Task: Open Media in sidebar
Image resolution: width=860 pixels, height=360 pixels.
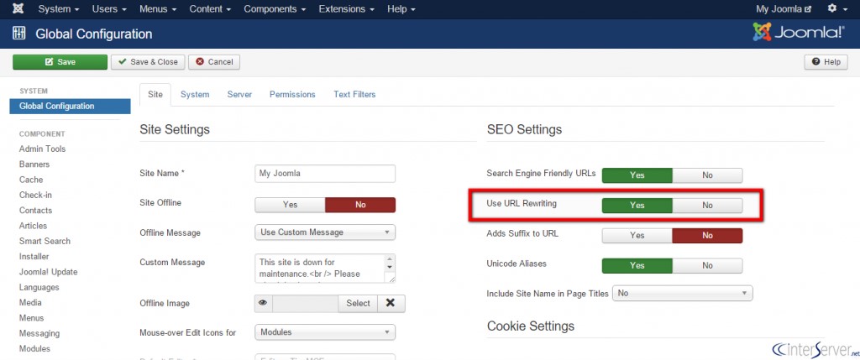Action: [x=30, y=302]
